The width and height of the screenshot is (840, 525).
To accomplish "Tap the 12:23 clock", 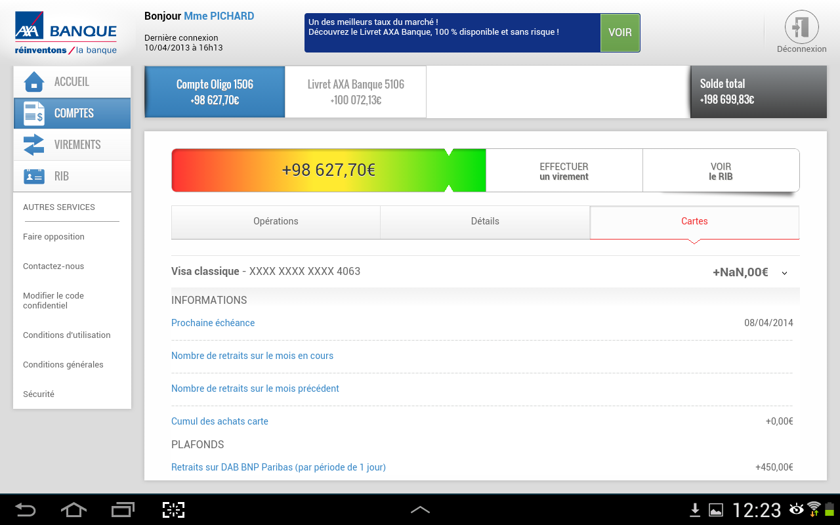I will (x=757, y=510).
